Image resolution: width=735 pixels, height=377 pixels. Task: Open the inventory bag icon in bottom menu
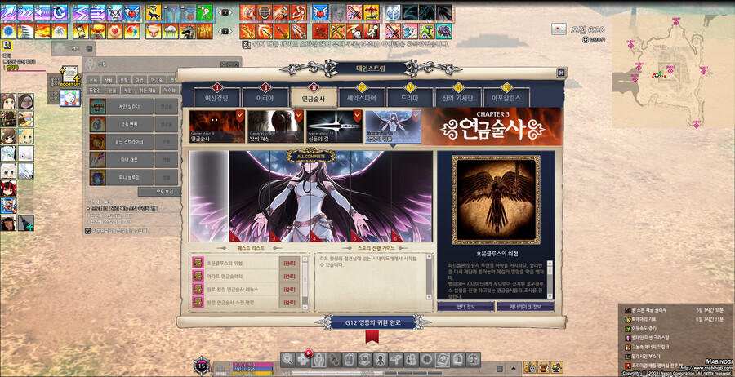point(350,359)
